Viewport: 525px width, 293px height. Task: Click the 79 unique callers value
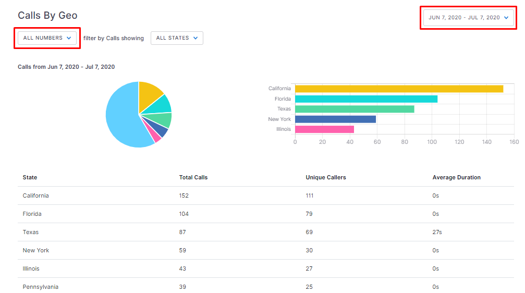point(309,214)
